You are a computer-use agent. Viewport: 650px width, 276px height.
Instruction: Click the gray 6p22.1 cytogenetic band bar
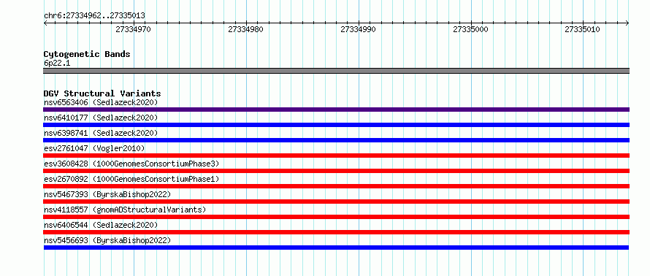click(336, 71)
